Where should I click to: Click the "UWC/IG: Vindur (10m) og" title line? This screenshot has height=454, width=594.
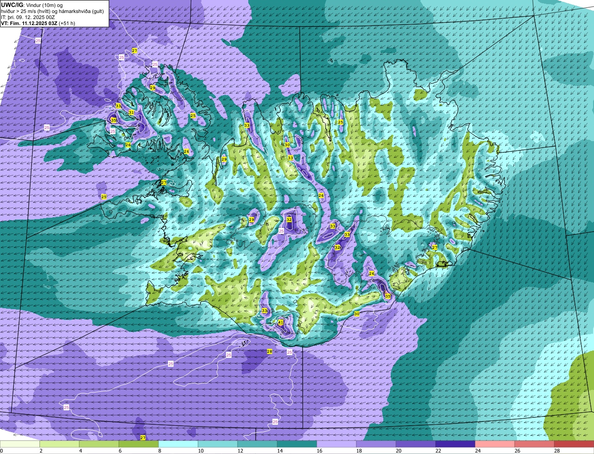32,5
